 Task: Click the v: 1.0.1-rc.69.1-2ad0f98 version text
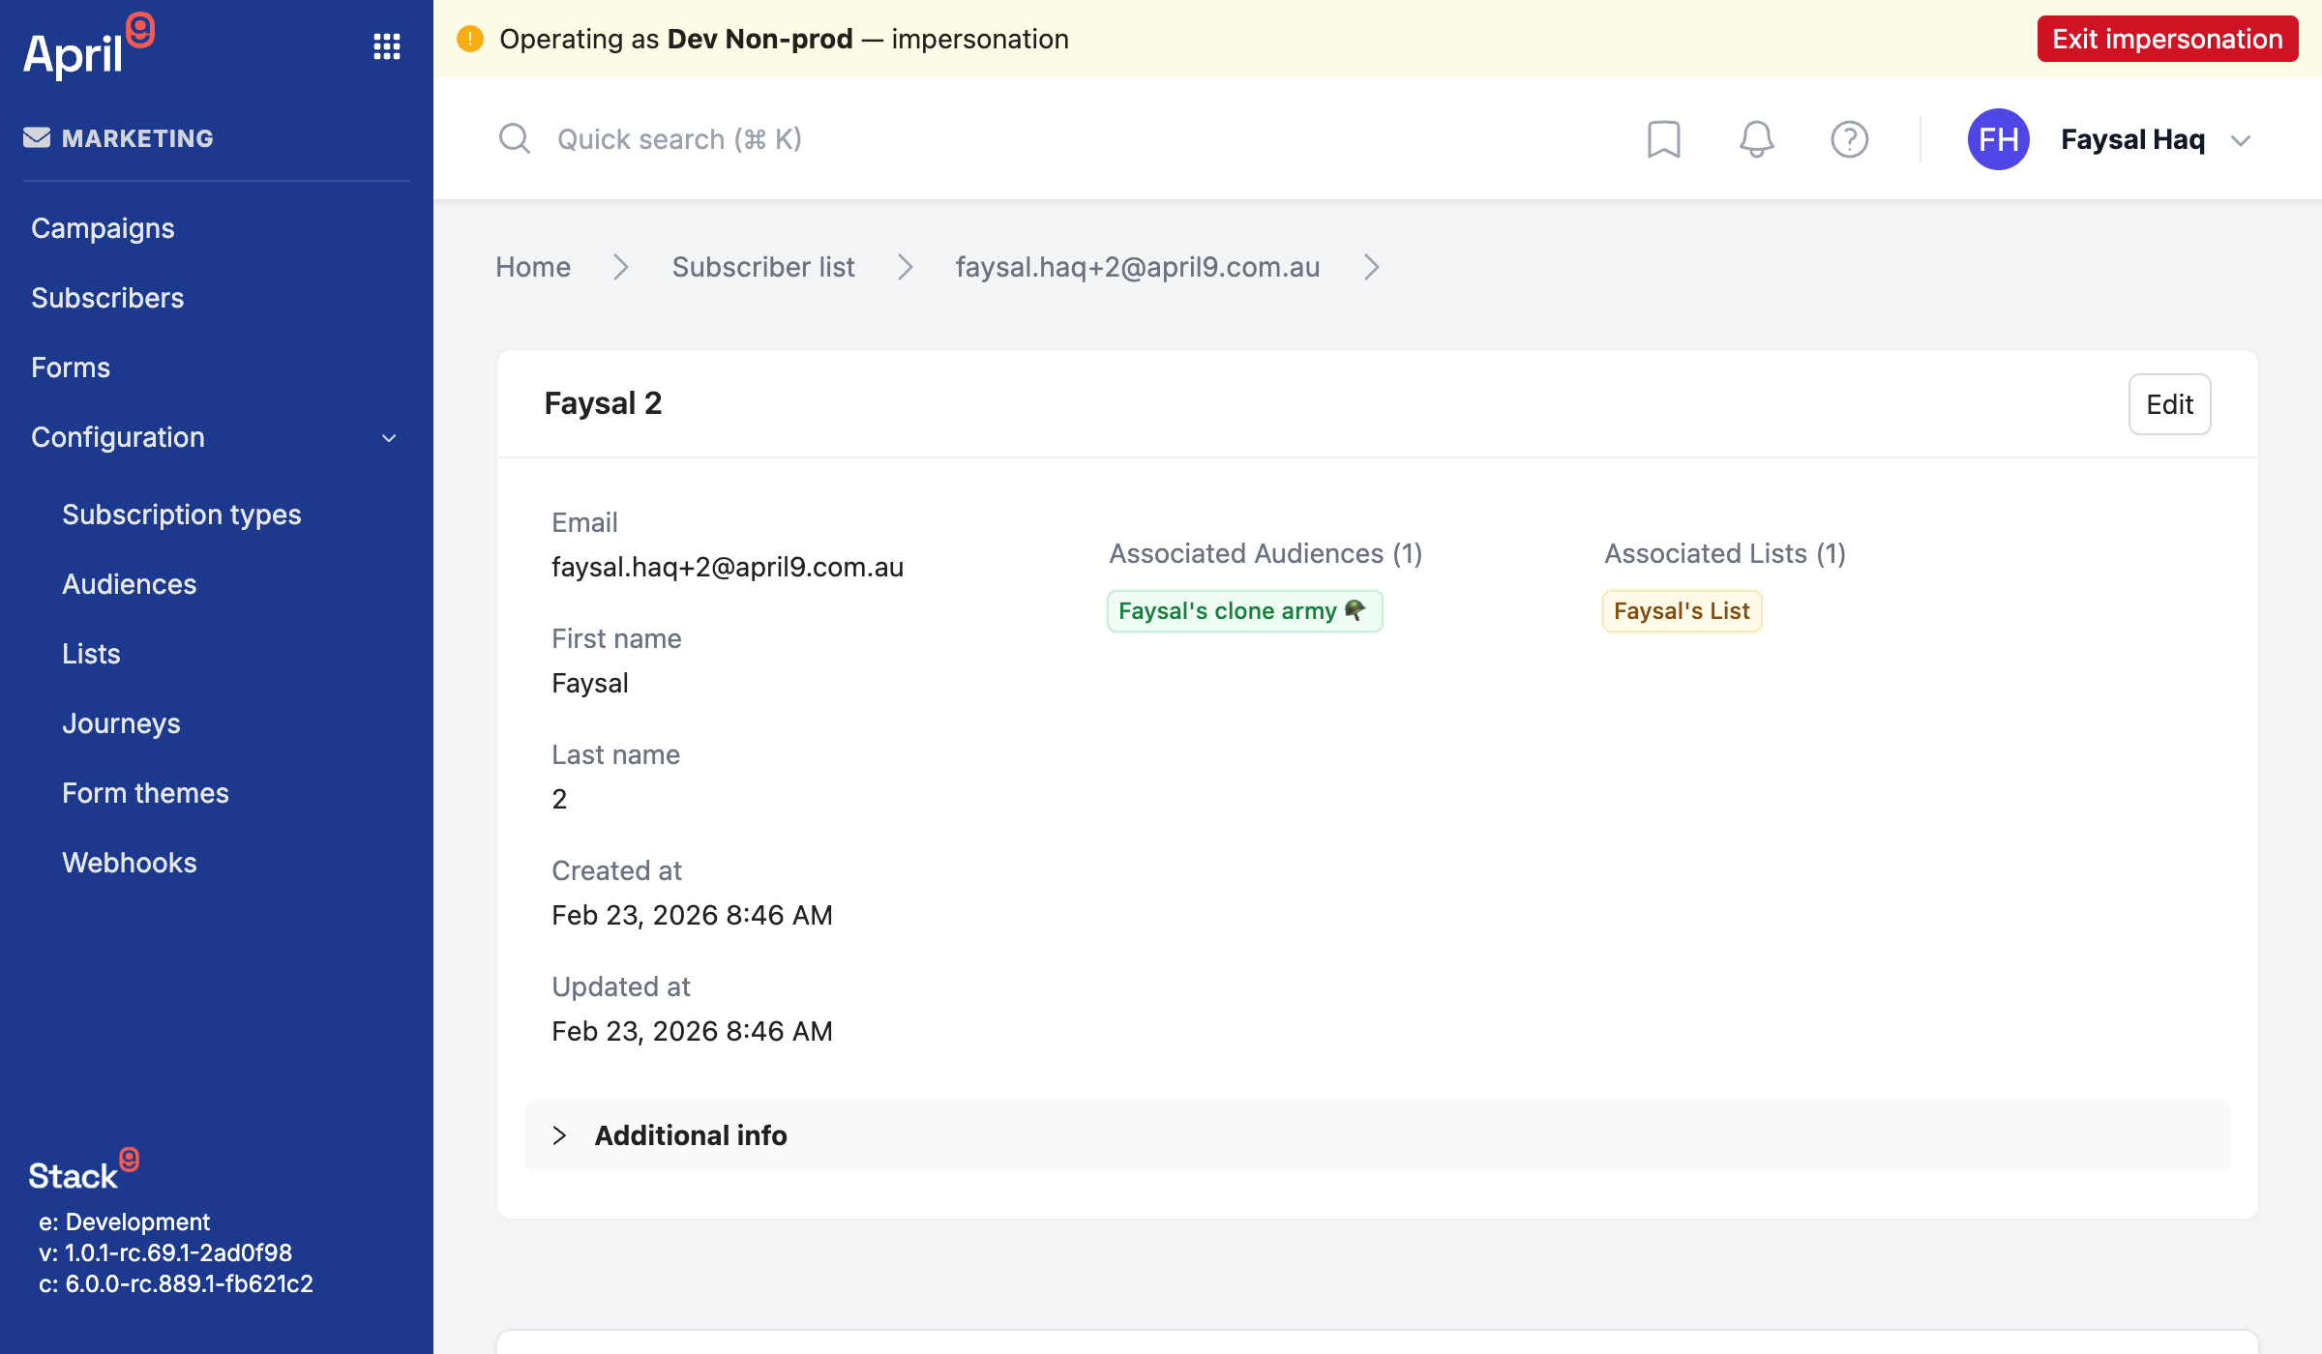165,1252
